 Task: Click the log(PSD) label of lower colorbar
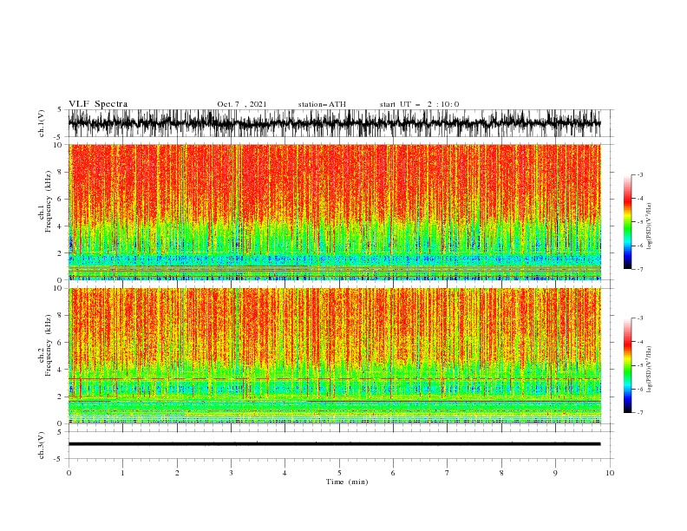click(x=650, y=370)
